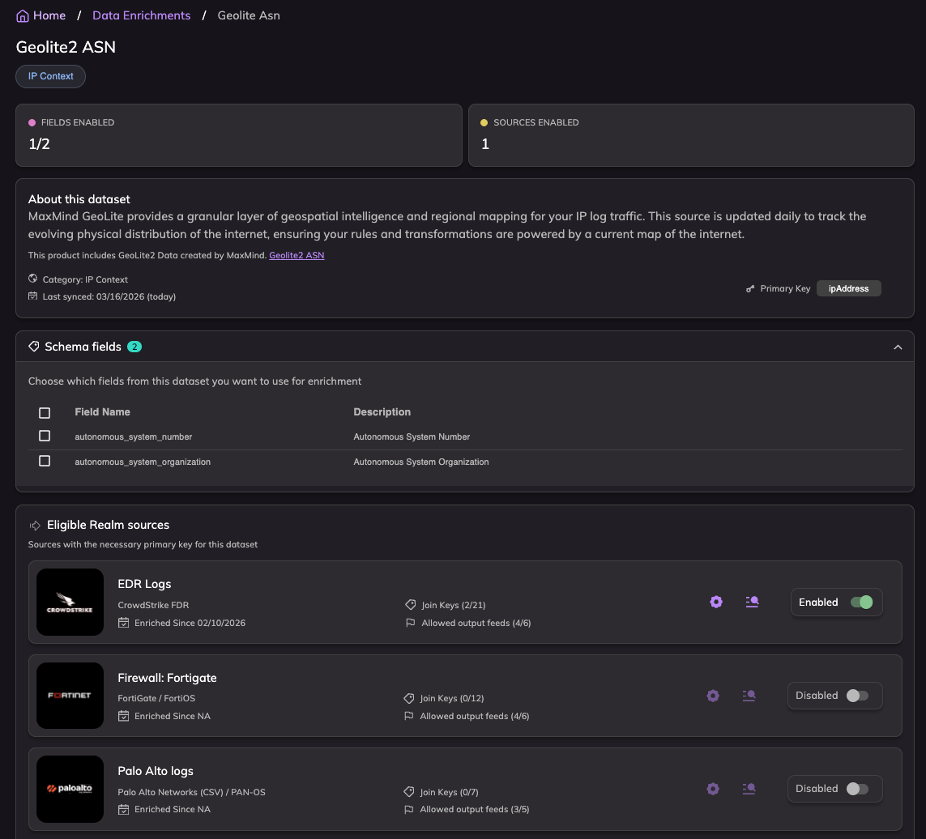926x839 pixels.
Task: Enable the Firewall: Fortigate toggle
Action: 857,696
